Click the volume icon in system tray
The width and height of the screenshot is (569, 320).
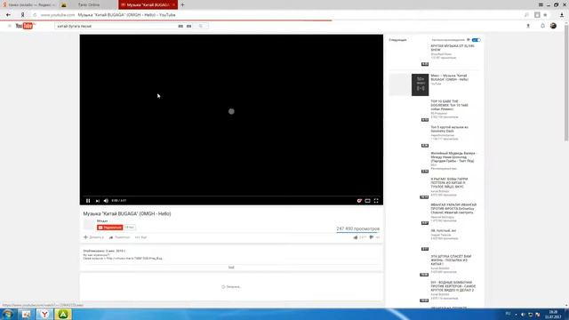(523, 314)
